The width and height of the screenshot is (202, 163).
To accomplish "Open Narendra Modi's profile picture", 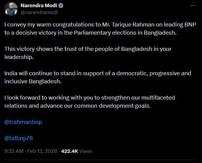I will (x=11, y=9).
